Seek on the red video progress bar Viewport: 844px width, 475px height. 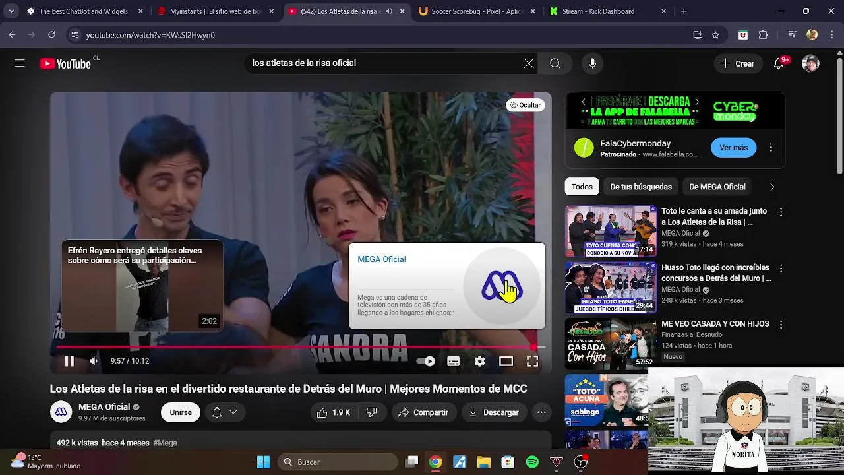tap(301, 346)
